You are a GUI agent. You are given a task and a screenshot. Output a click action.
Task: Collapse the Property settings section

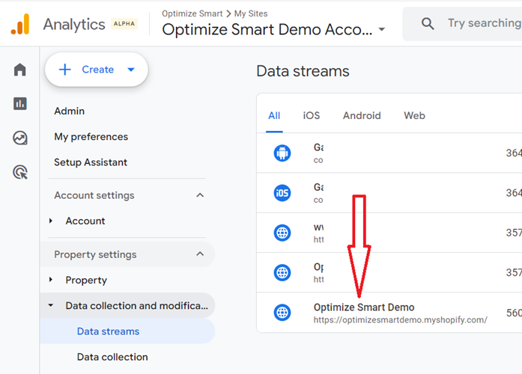[200, 254]
